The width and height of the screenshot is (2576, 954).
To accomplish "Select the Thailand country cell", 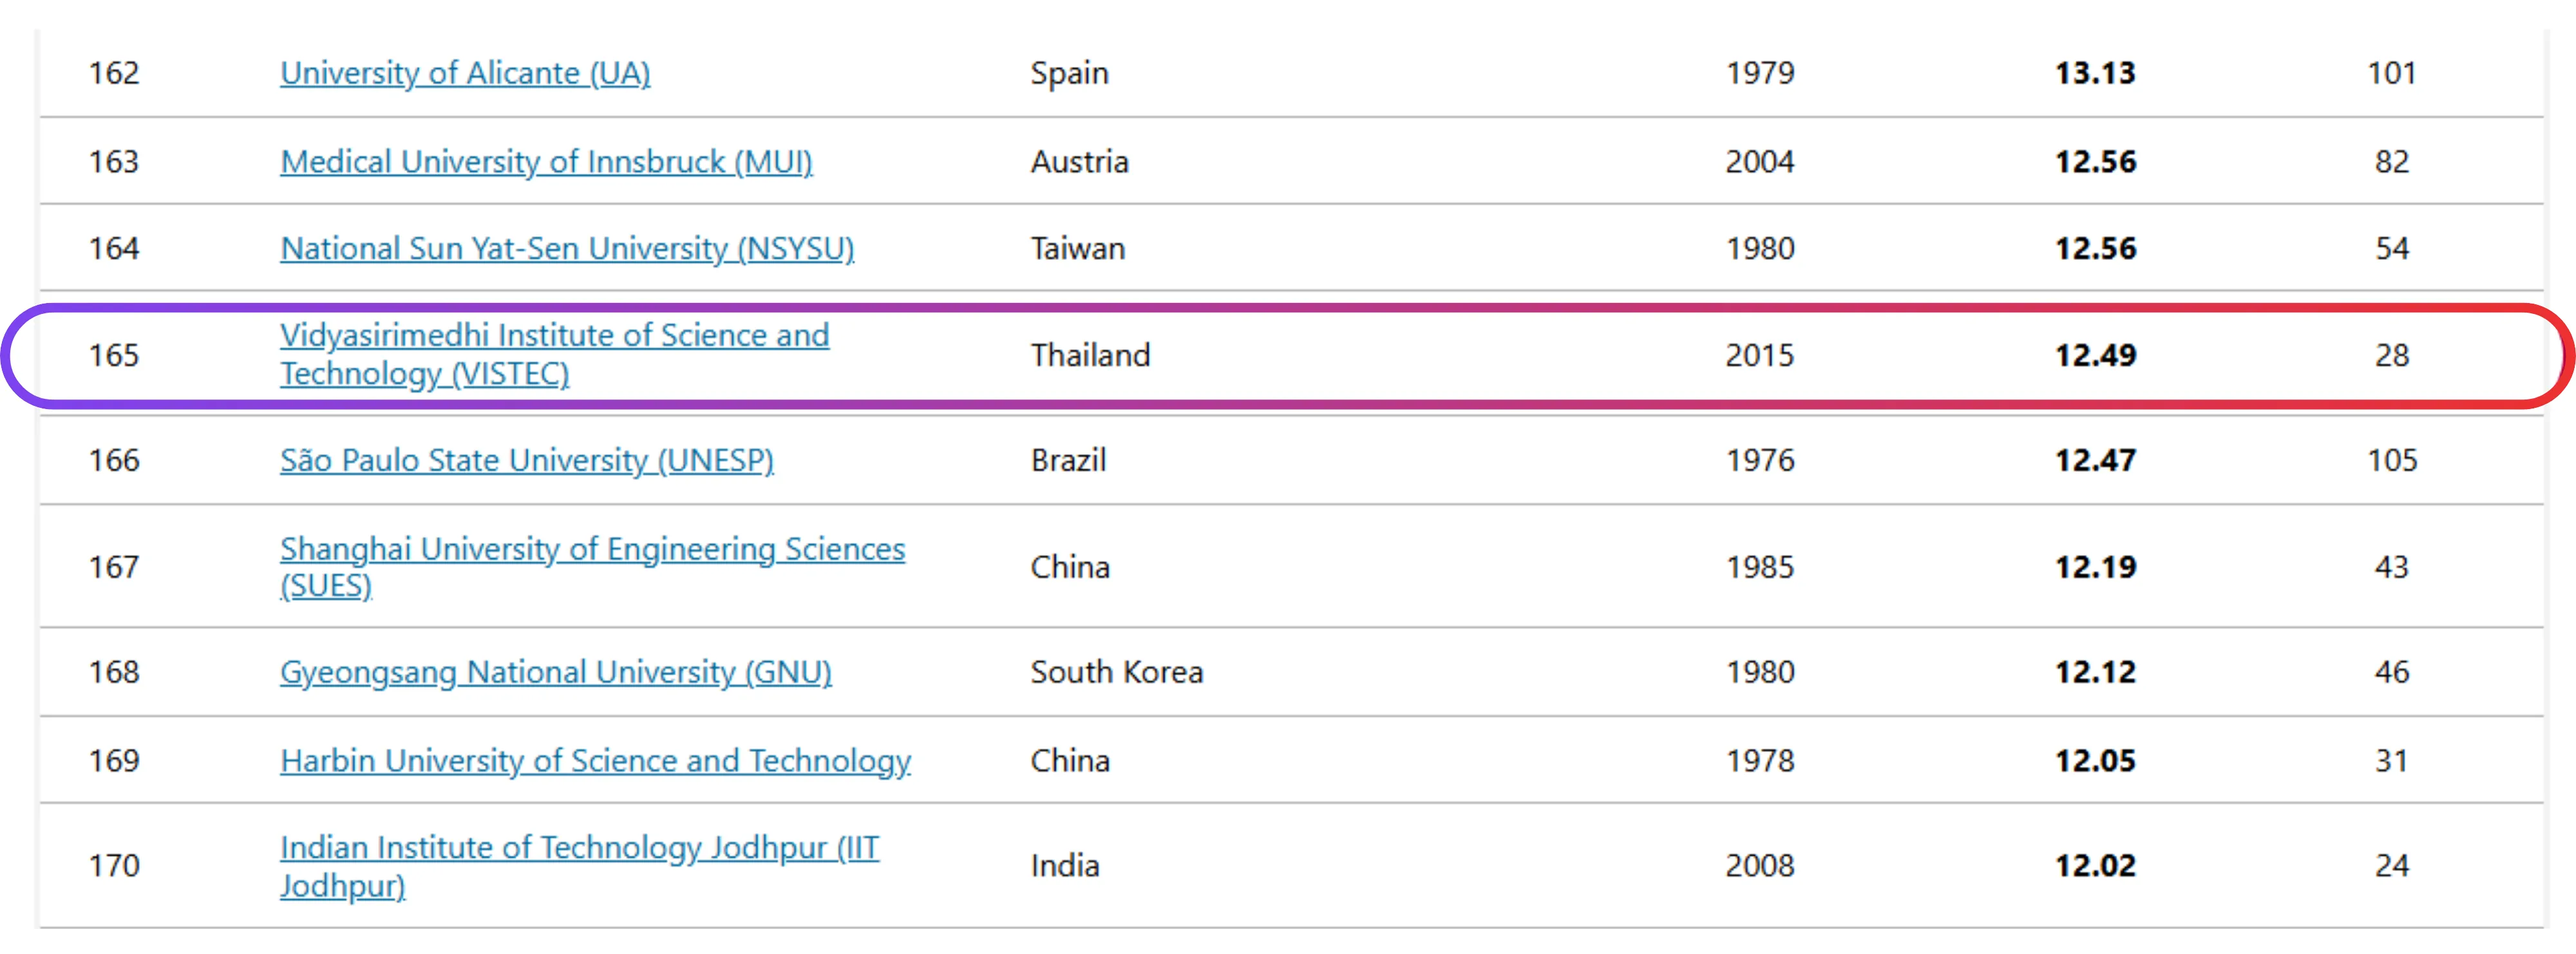I will (x=1090, y=356).
